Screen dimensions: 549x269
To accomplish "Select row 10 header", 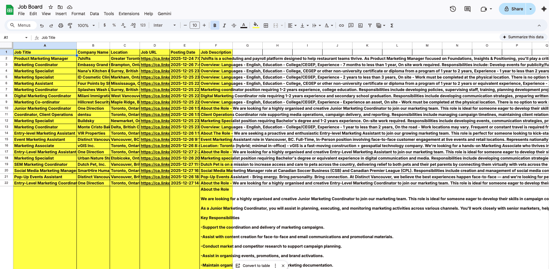I will pos(6,108).
